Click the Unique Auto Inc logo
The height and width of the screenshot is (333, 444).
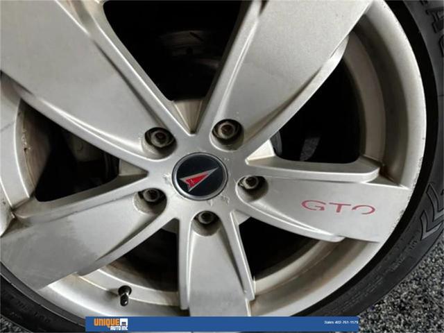pos(111,324)
